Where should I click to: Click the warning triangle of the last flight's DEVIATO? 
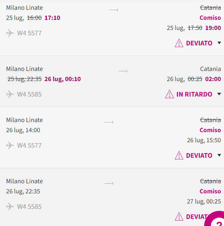pyautogui.click(x=179, y=217)
